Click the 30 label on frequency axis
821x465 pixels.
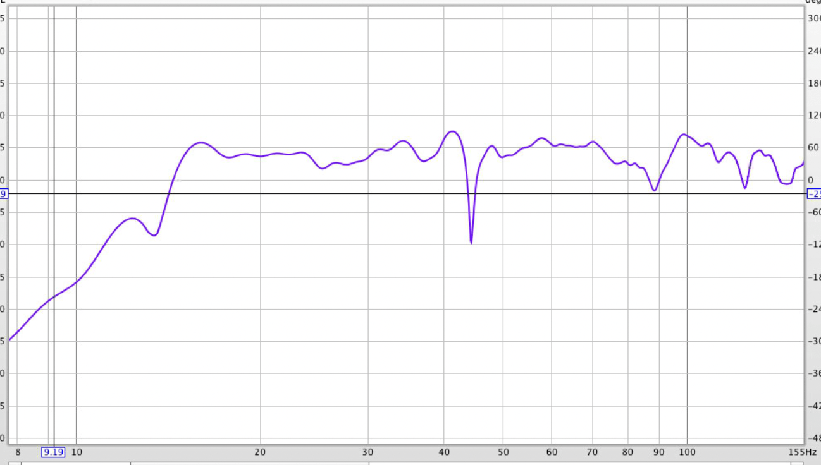tap(368, 452)
